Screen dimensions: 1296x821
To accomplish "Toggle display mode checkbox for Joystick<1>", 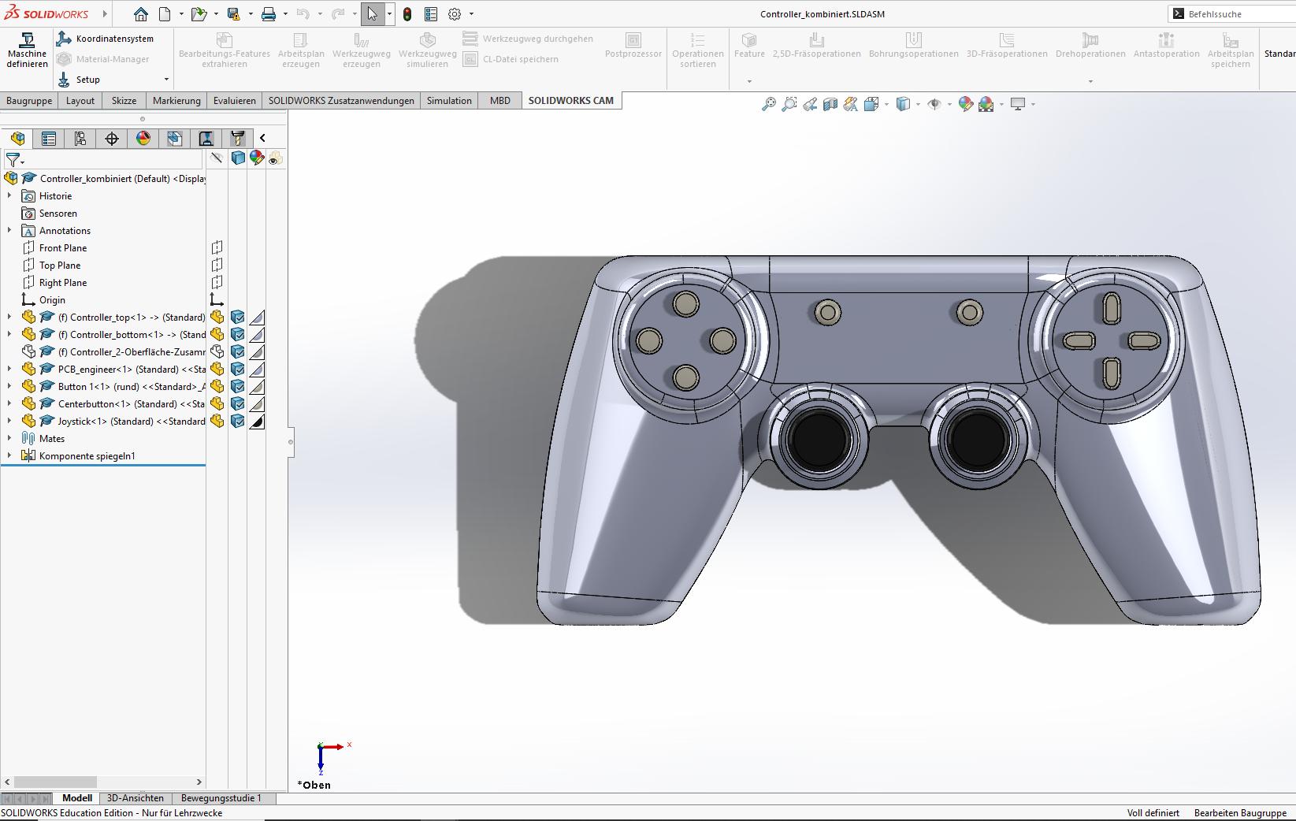I will [237, 422].
